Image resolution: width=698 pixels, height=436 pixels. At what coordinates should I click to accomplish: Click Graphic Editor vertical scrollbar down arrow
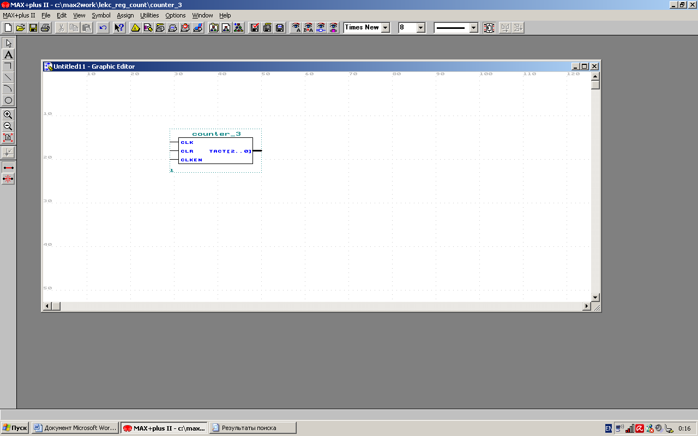[x=595, y=298]
